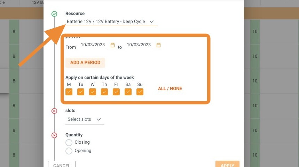Click the 'Resource' section label
Image resolution: width=299 pixels, height=167 pixels.
pos(75,14)
